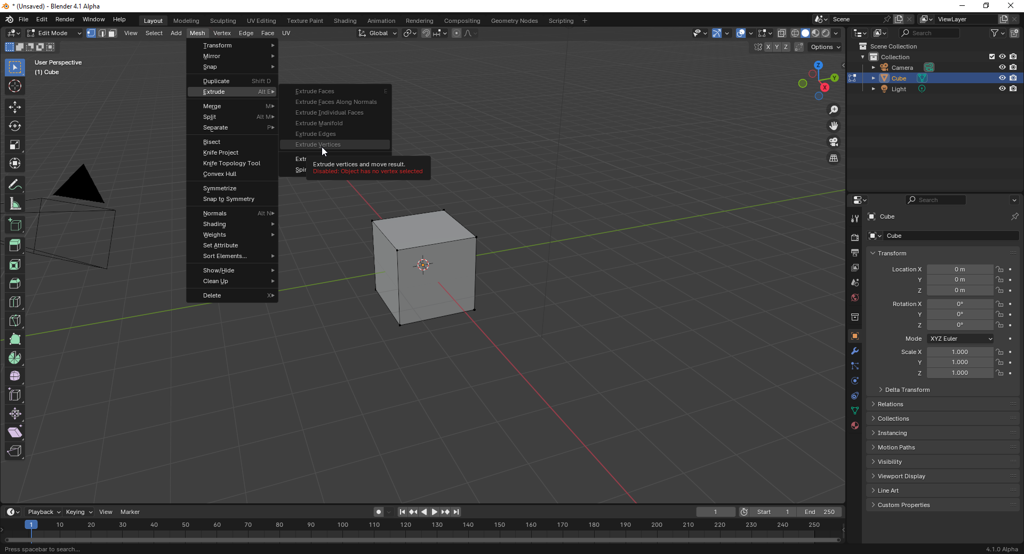The height and width of the screenshot is (554, 1024).
Task: Open the Edit Mode dropdown
Action: (54, 33)
